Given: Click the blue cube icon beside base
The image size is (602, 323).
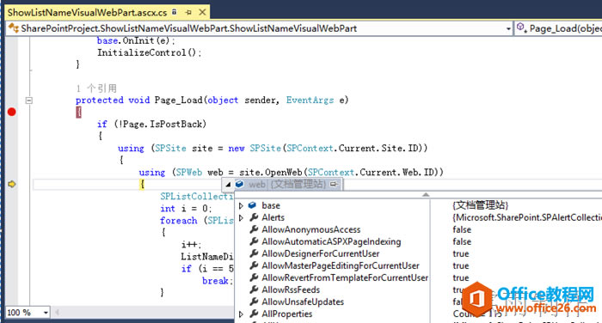Looking at the screenshot, I should tap(253, 205).
